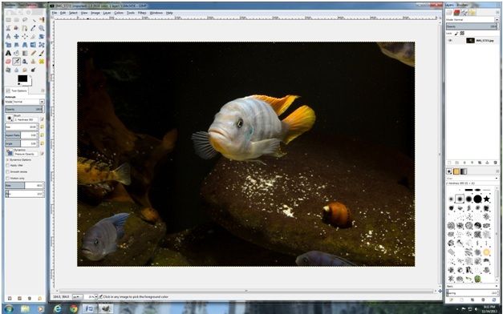503x314 pixels.
Task: Select the Bucket Fill tool
Action: pos(16,53)
